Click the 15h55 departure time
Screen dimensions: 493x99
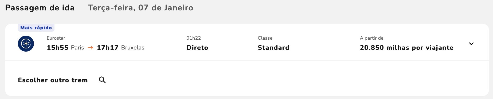tap(57, 48)
